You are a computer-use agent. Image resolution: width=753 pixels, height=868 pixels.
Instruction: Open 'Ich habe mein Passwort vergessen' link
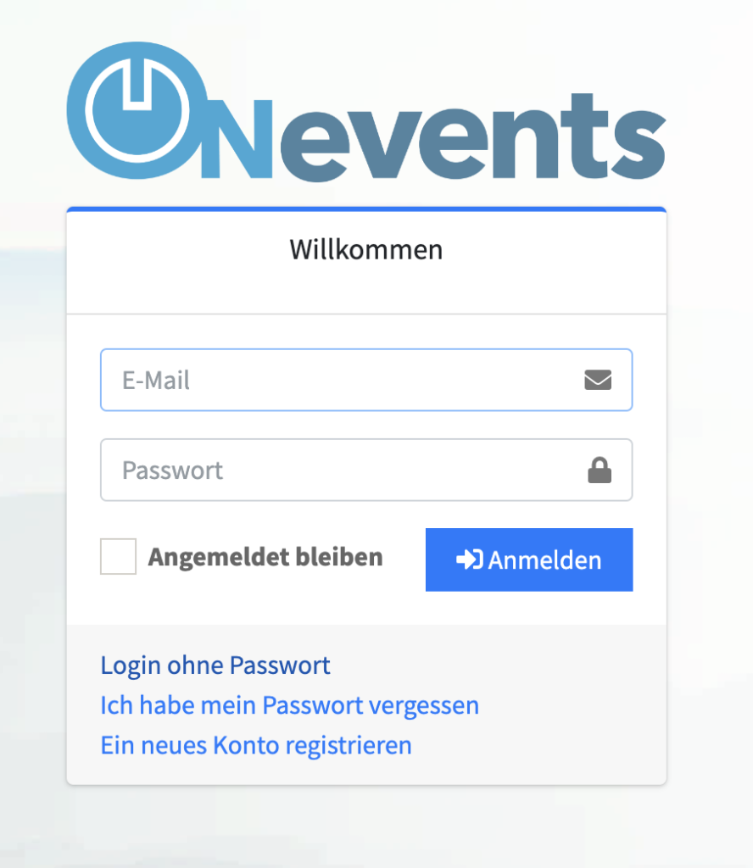[x=289, y=706]
